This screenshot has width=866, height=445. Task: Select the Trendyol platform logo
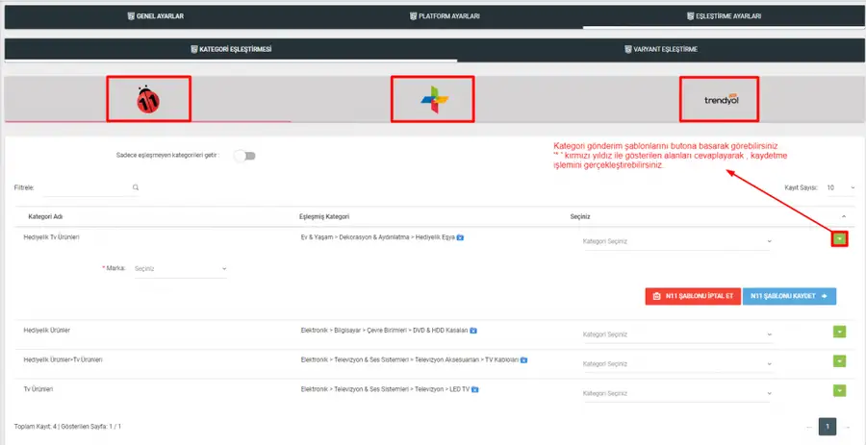[722, 100]
